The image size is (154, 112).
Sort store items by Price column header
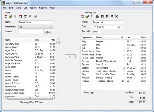(52, 40)
